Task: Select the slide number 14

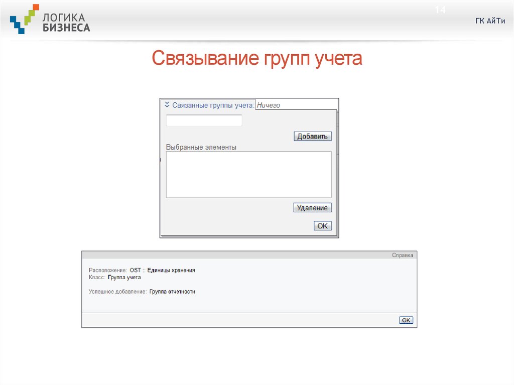Action: tap(441, 9)
